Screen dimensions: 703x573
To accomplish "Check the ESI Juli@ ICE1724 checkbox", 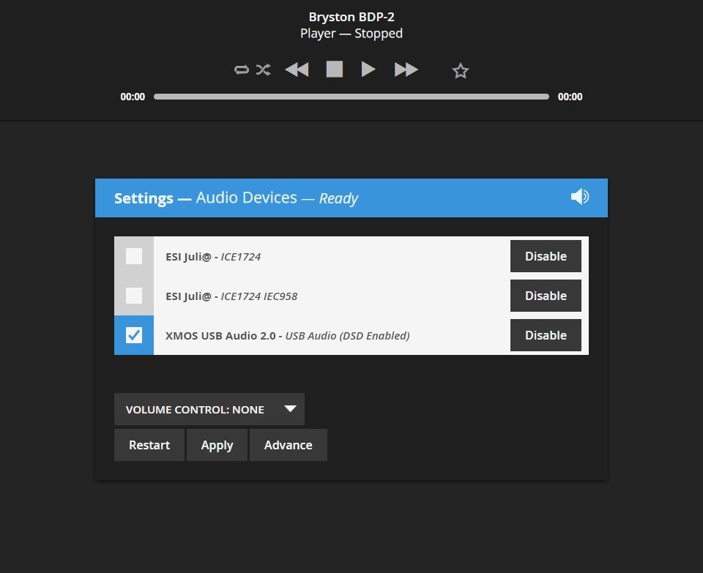I will click(134, 256).
